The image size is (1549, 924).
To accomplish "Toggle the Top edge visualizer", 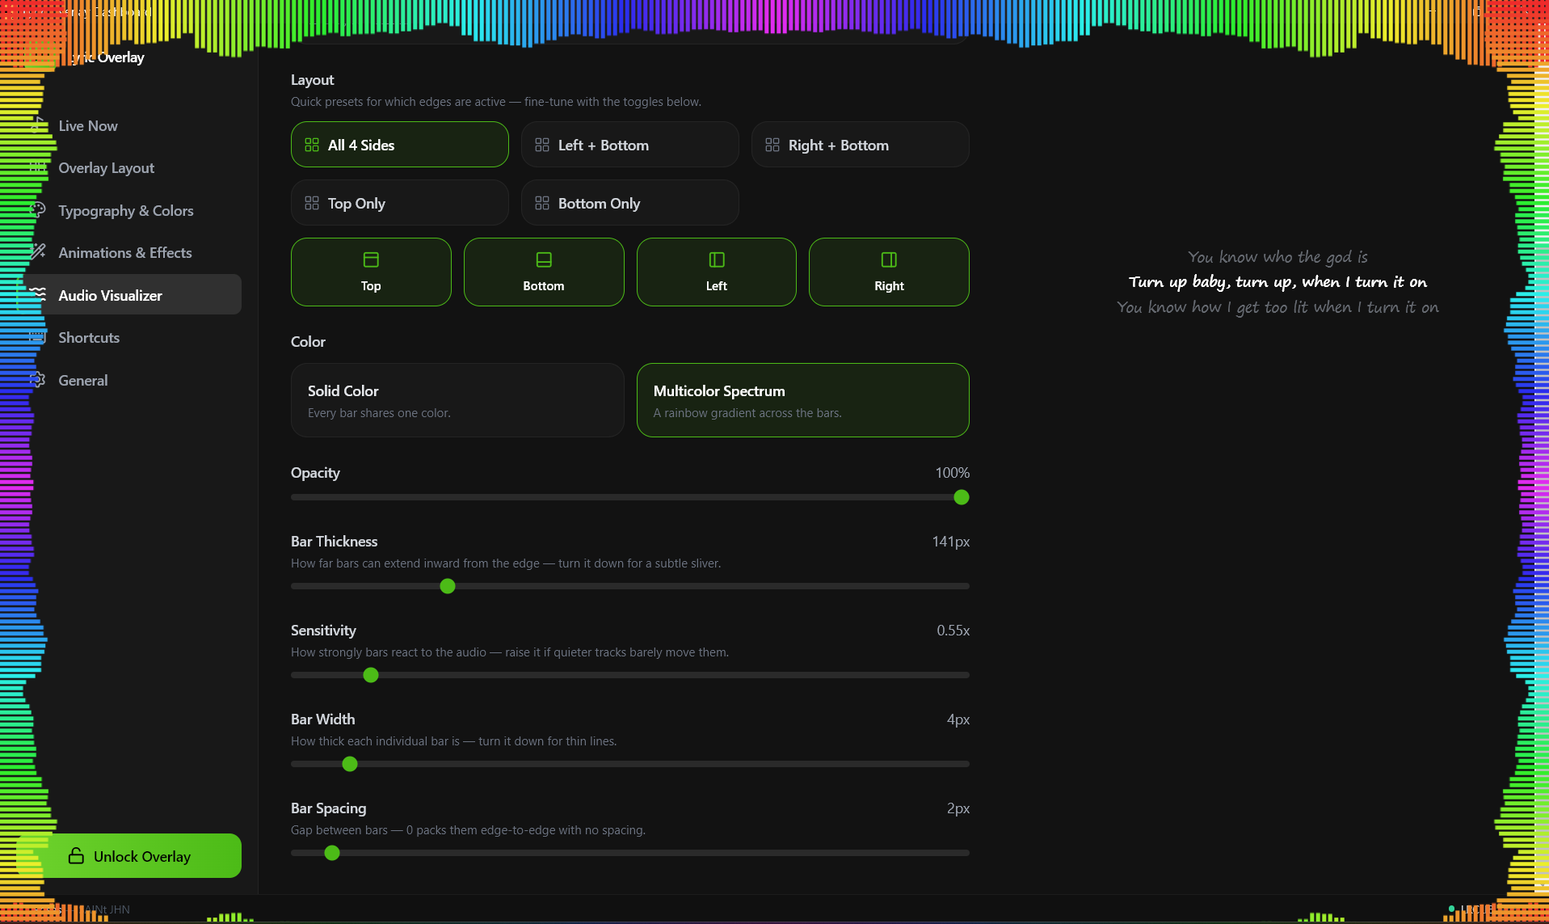I will 371,272.
